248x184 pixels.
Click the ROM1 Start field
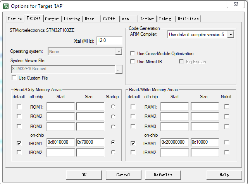[60, 106]
